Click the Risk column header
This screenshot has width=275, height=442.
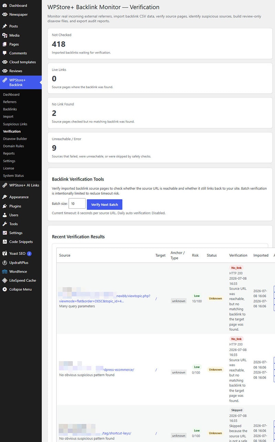point(195,255)
